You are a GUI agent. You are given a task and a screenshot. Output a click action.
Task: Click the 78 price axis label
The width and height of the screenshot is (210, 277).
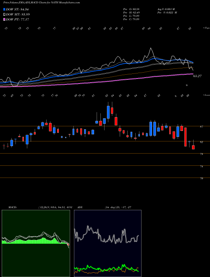(202, 154)
